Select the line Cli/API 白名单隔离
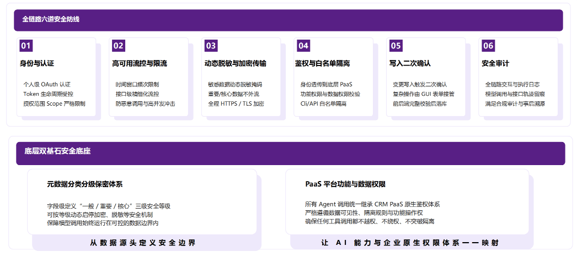577x257 pixels. (323, 103)
